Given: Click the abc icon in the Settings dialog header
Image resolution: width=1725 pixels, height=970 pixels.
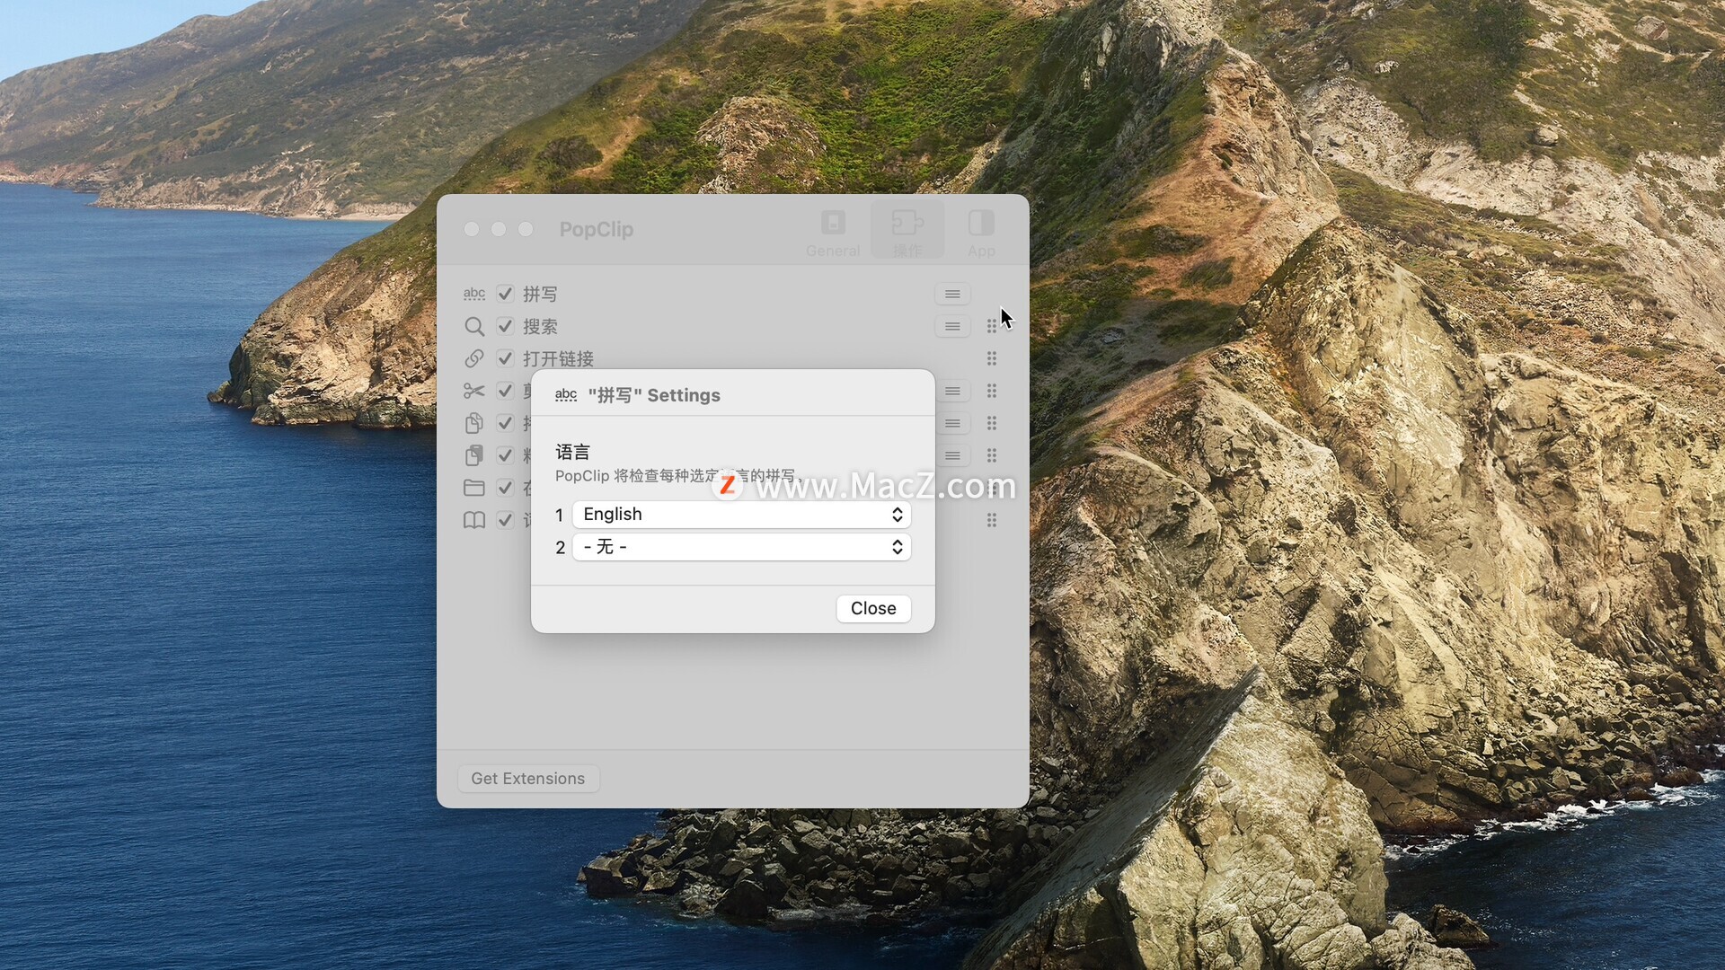Looking at the screenshot, I should point(566,395).
